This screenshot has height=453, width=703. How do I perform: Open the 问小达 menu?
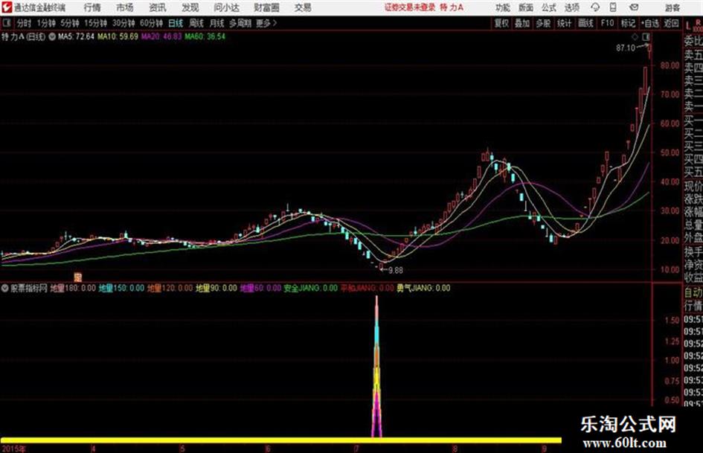point(226,7)
